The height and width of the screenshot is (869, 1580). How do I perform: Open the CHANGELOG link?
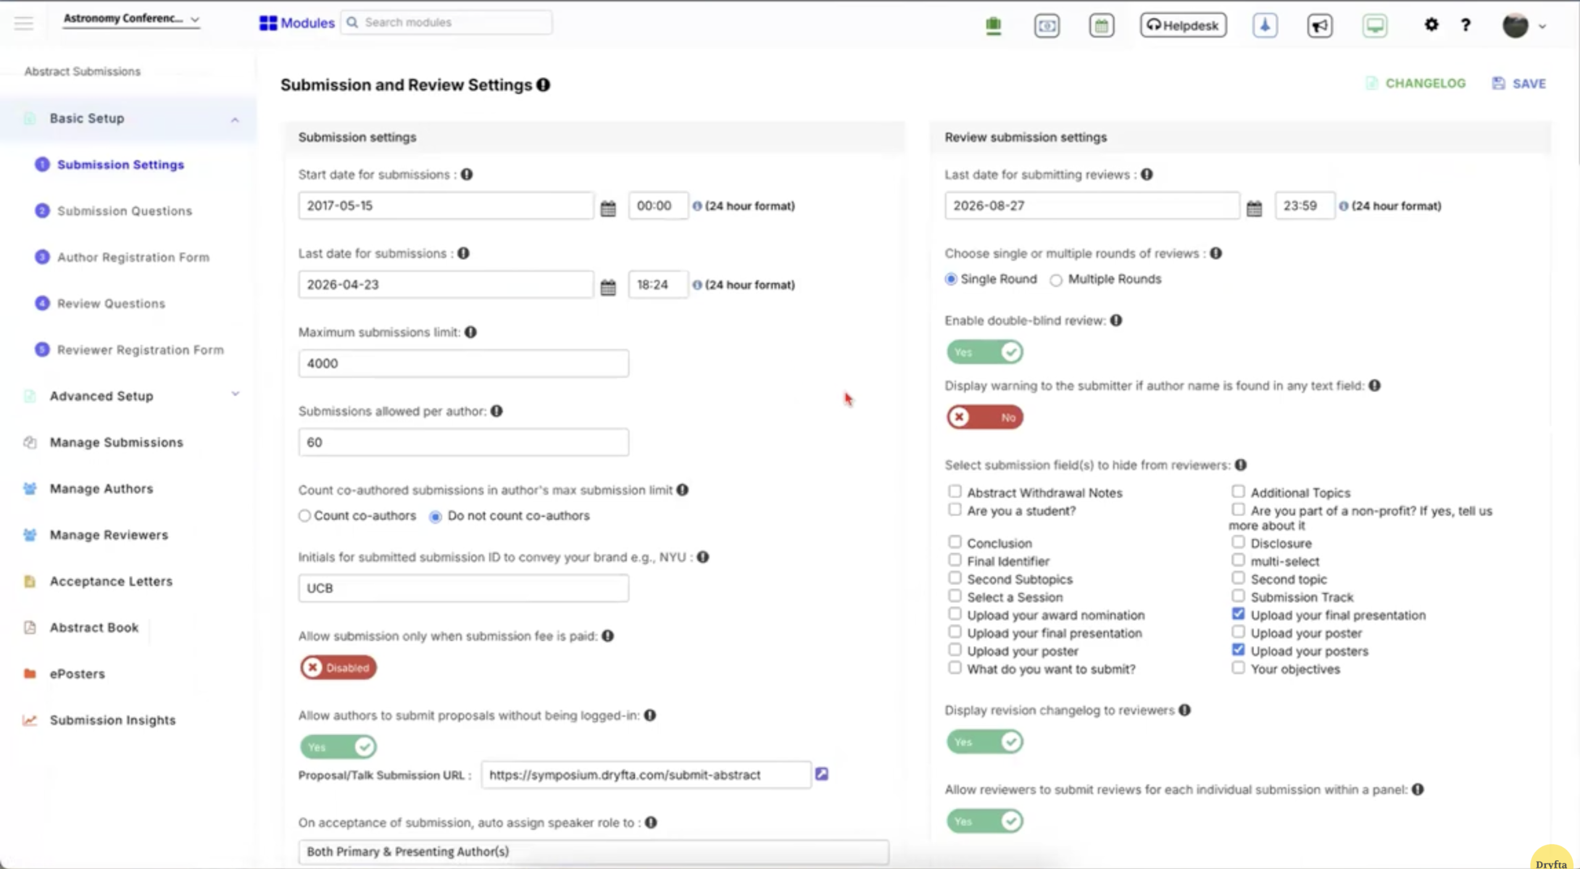tap(1416, 83)
